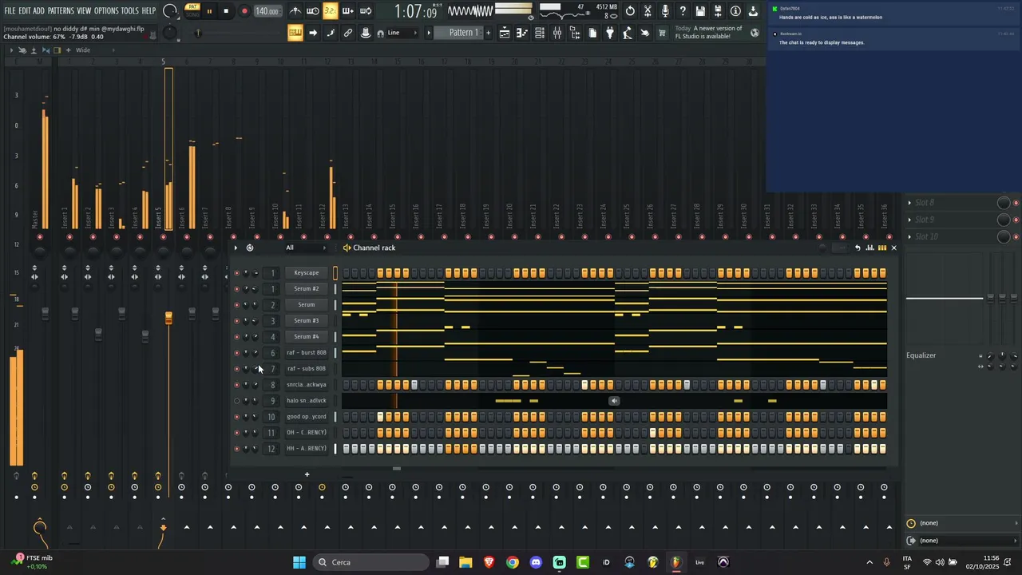Click the Insert 5 volume fader
Image resolution: width=1022 pixels, height=575 pixels.
(x=168, y=318)
